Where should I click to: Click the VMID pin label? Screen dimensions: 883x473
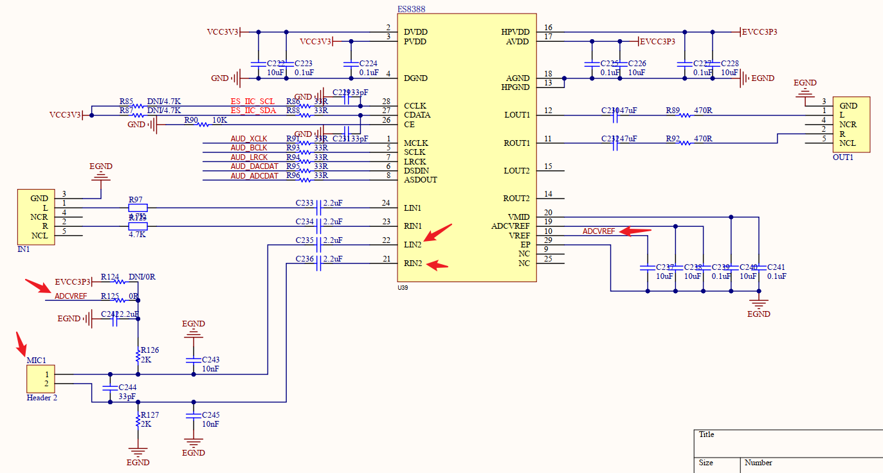click(x=518, y=217)
